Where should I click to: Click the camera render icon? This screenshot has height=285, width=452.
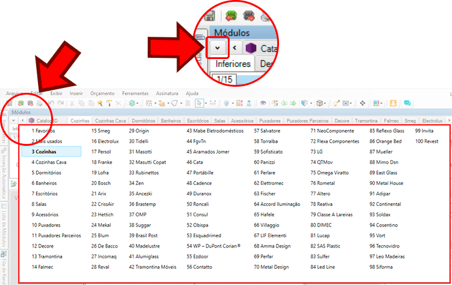(x=346, y=103)
